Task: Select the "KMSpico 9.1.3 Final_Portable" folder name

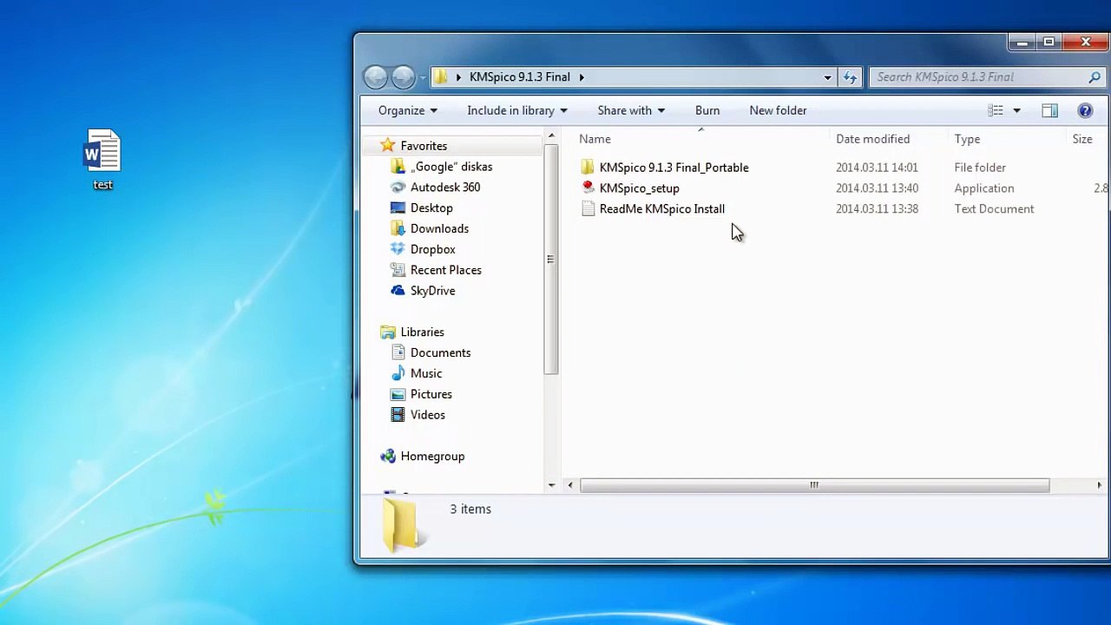Action: point(674,168)
